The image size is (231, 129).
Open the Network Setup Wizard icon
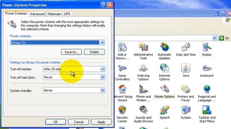[122, 89]
